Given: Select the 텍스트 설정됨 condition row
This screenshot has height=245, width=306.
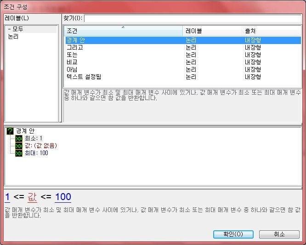Looking at the screenshot, I should tap(183, 77).
